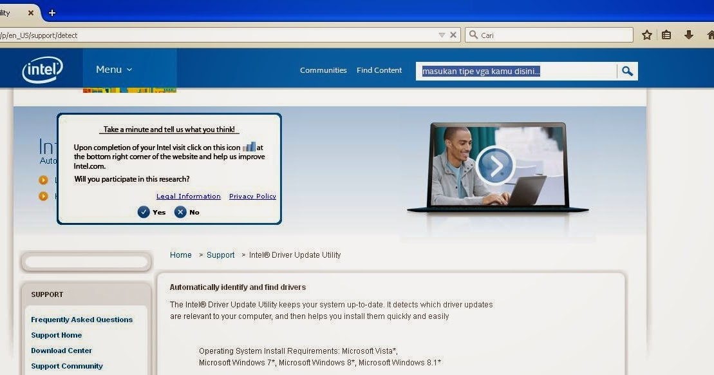Click 'Intel® Driver Update Utility' breadcrumb text

295,255
